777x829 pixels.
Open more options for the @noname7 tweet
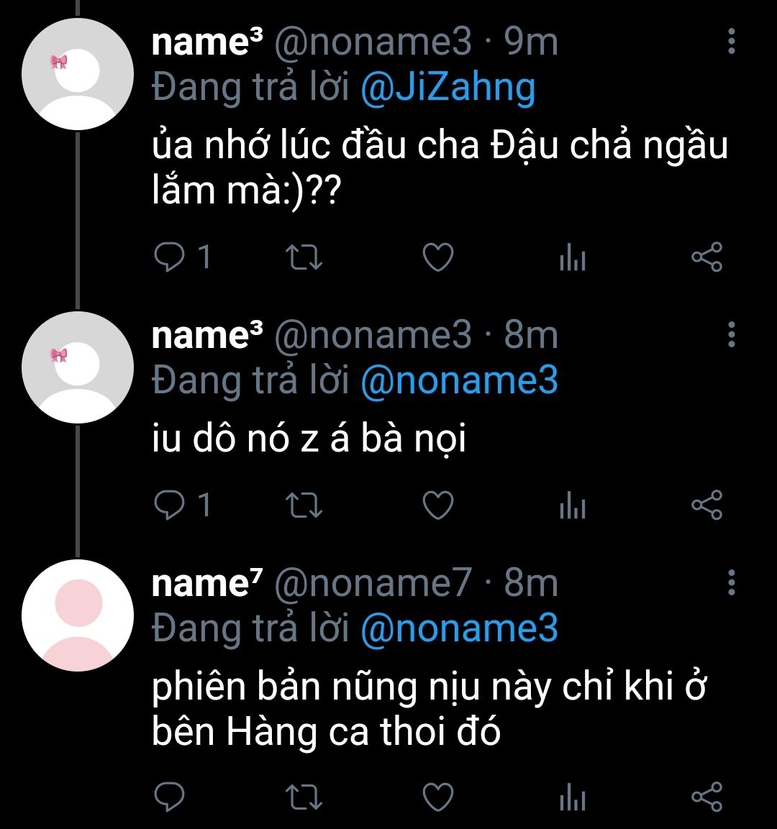click(x=732, y=582)
